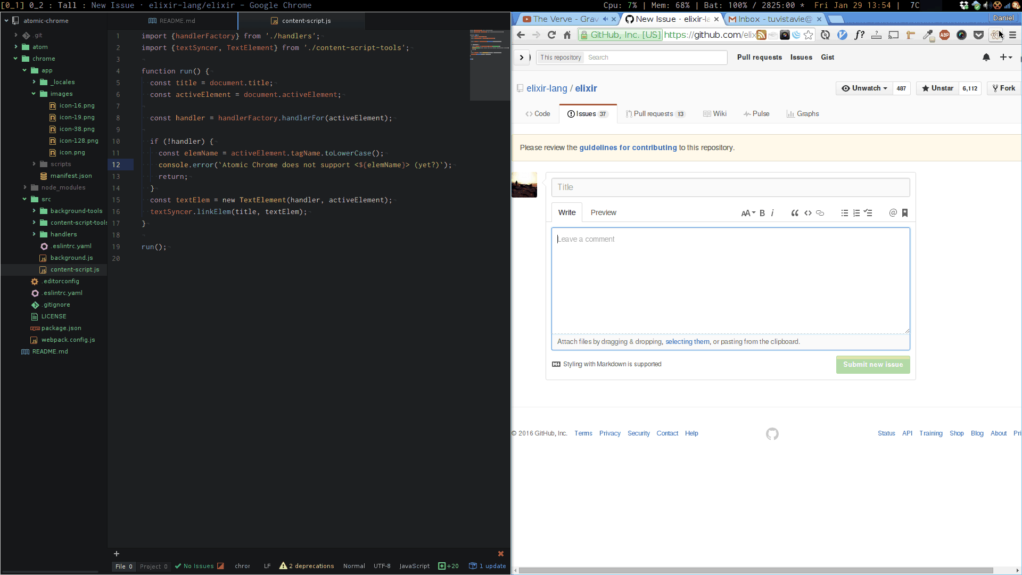Expand the src folder in file tree
Image resolution: width=1022 pixels, height=575 pixels.
coord(46,199)
